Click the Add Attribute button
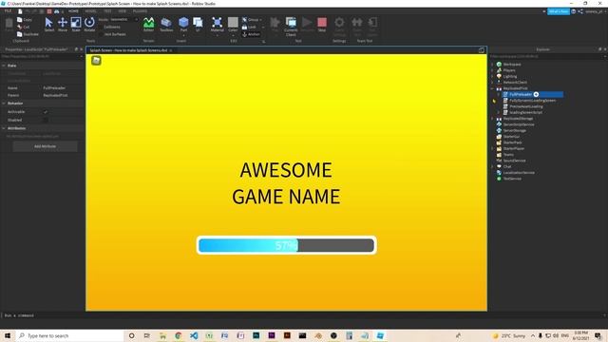Viewport: 608px width, 342px height. [45, 146]
